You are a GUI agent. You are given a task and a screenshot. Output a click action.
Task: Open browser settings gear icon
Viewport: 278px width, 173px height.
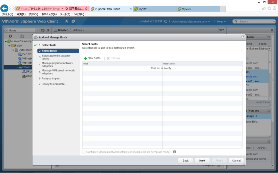click(275, 8)
